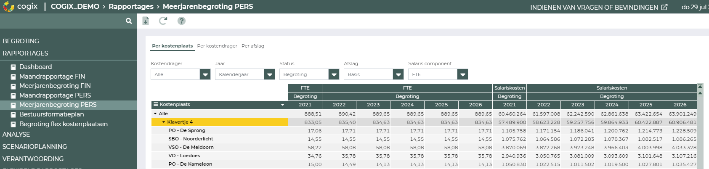Click the Bestuursformatieplan document icon
Viewport: 709px width, 169px height.
pyautogui.click(x=13, y=114)
